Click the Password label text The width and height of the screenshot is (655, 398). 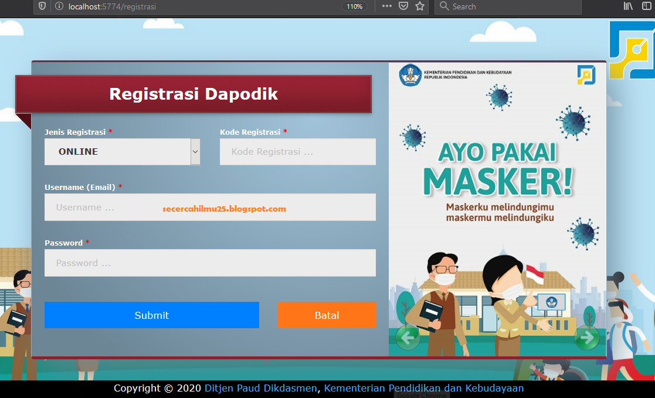(63, 243)
